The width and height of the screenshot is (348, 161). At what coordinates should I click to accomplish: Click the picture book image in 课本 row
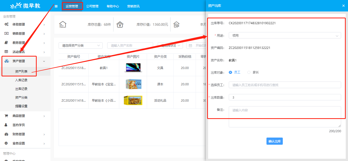click(x=133, y=84)
